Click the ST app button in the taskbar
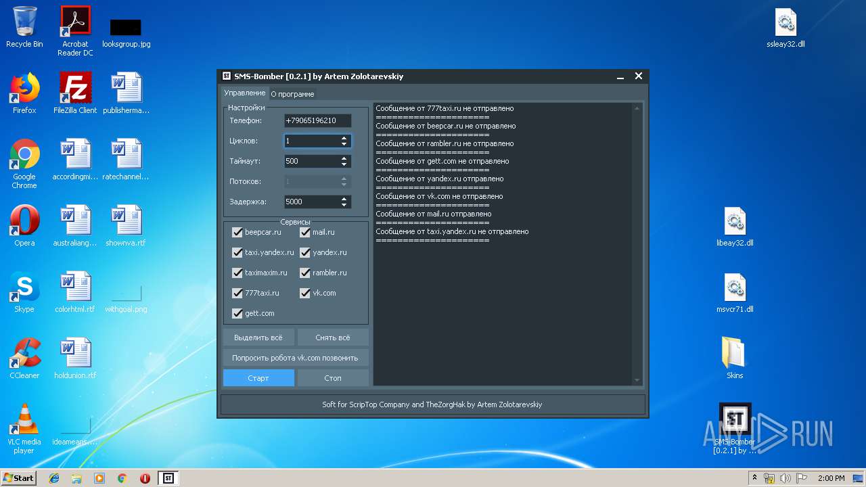 [168, 478]
